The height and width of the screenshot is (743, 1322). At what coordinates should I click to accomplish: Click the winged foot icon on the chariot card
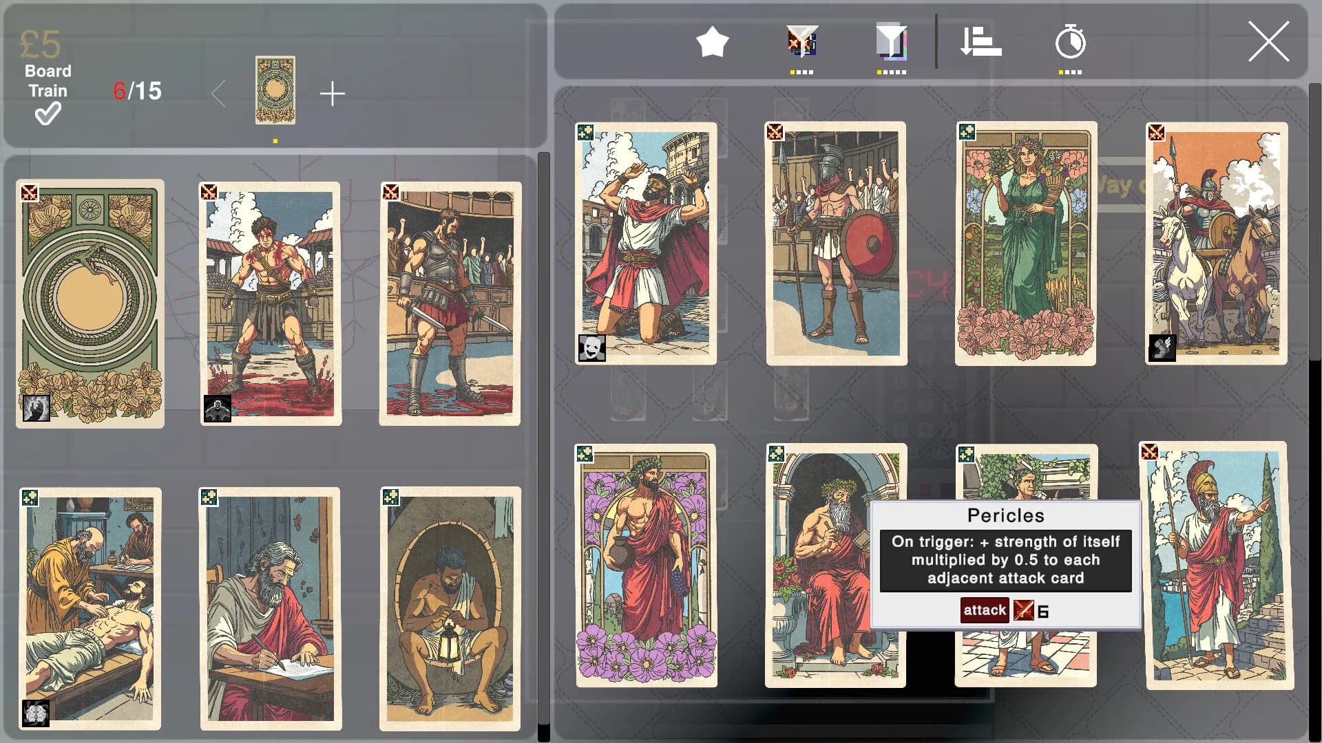[1162, 348]
